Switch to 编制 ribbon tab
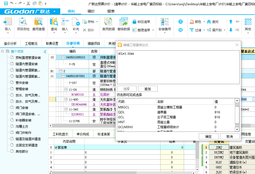 pos(71,11)
